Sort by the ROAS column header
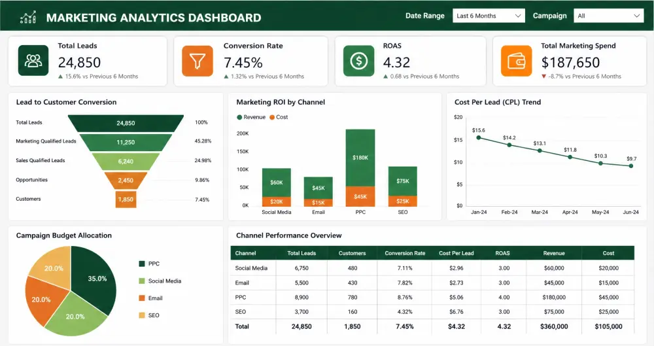Viewport: 654px width, 346px height. pos(502,253)
